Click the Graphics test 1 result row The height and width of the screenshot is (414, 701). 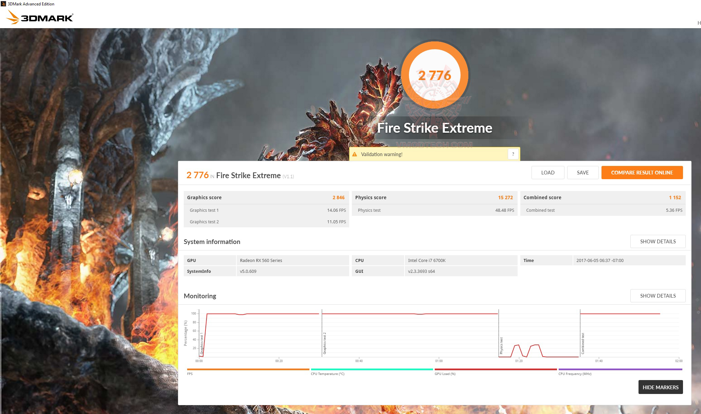[266, 210]
